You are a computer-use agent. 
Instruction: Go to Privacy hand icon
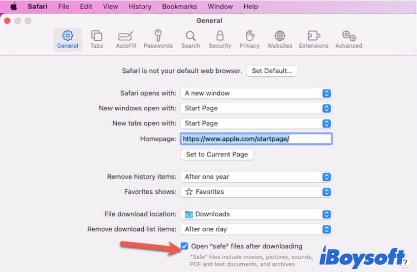(249, 39)
